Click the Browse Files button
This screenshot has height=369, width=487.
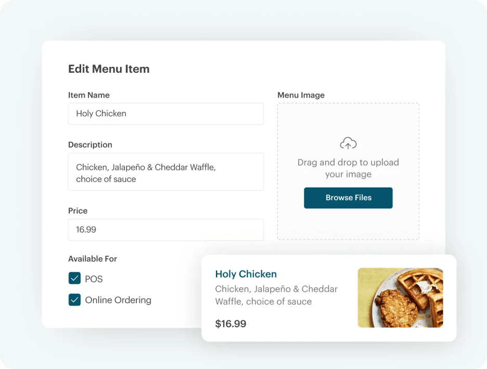(x=348, y=198)
